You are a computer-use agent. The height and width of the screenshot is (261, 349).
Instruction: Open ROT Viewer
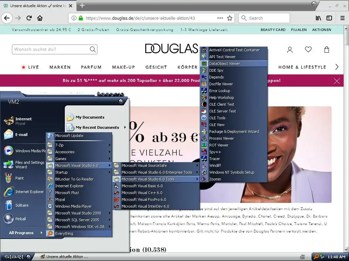pyautogui.click(x=233, y=145)
